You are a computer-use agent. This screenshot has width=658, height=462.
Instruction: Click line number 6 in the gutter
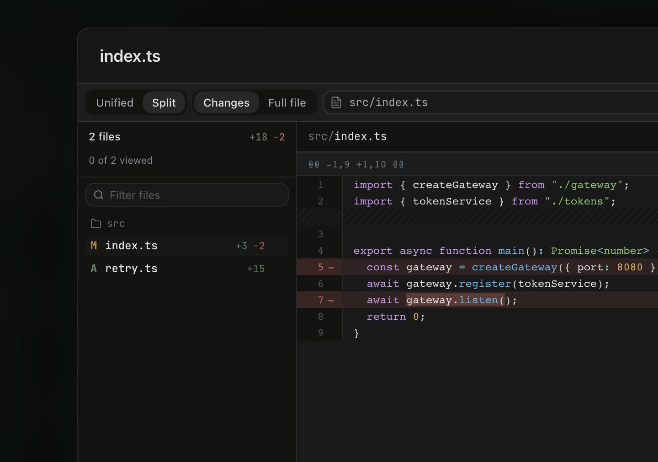point(320,284)
